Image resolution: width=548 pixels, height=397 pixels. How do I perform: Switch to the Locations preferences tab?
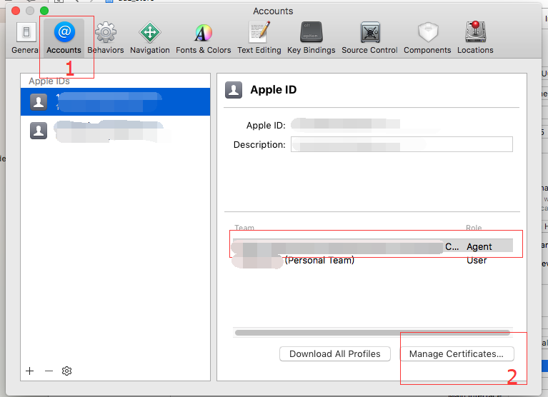[x=475, y=38]
